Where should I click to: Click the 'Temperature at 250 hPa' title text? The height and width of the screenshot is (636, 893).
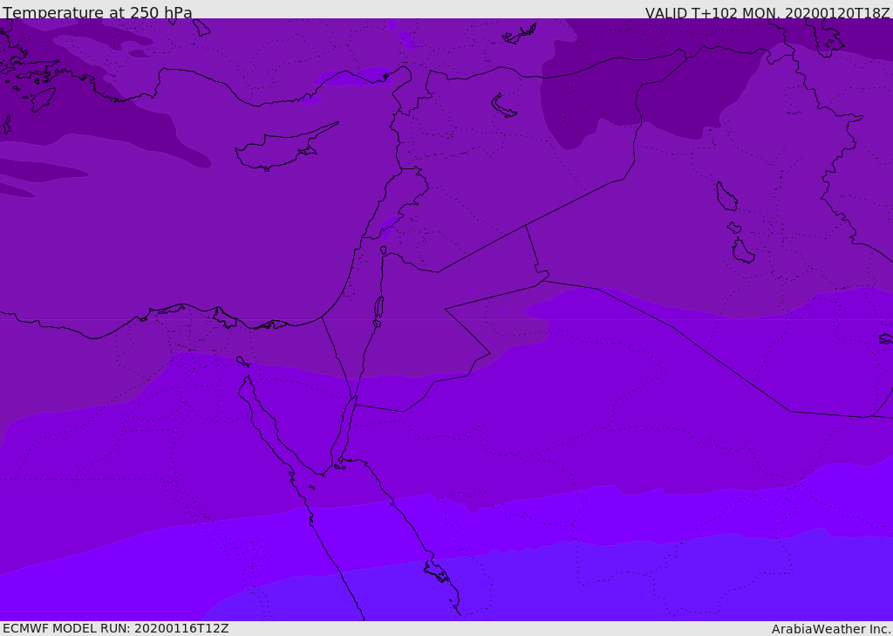point(98,12)
